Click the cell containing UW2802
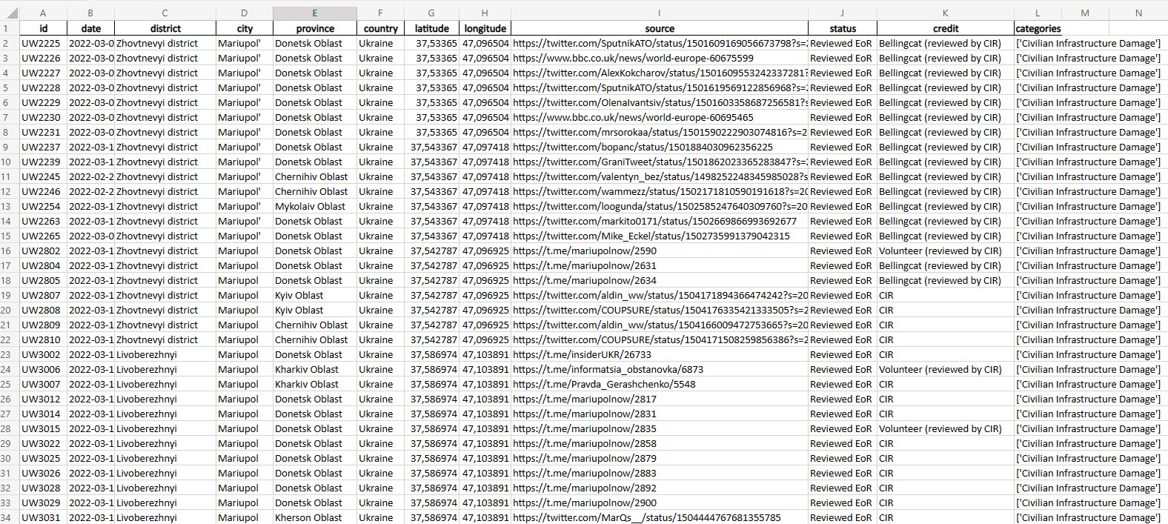 tap(43, 251)
